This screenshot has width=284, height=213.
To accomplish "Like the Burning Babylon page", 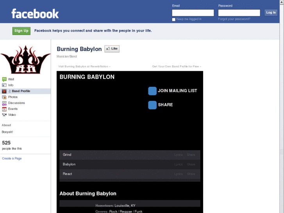I will 112,49.
